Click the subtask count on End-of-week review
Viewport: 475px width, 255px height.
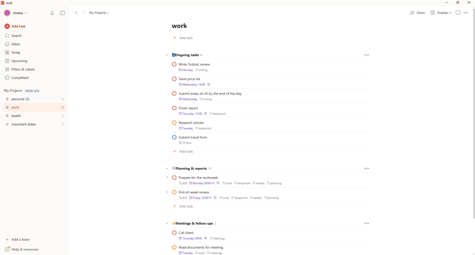183,198
